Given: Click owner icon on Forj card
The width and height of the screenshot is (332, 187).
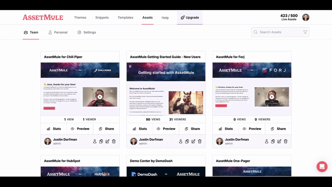Looking at the screenshot, I should tap(266, 141).
